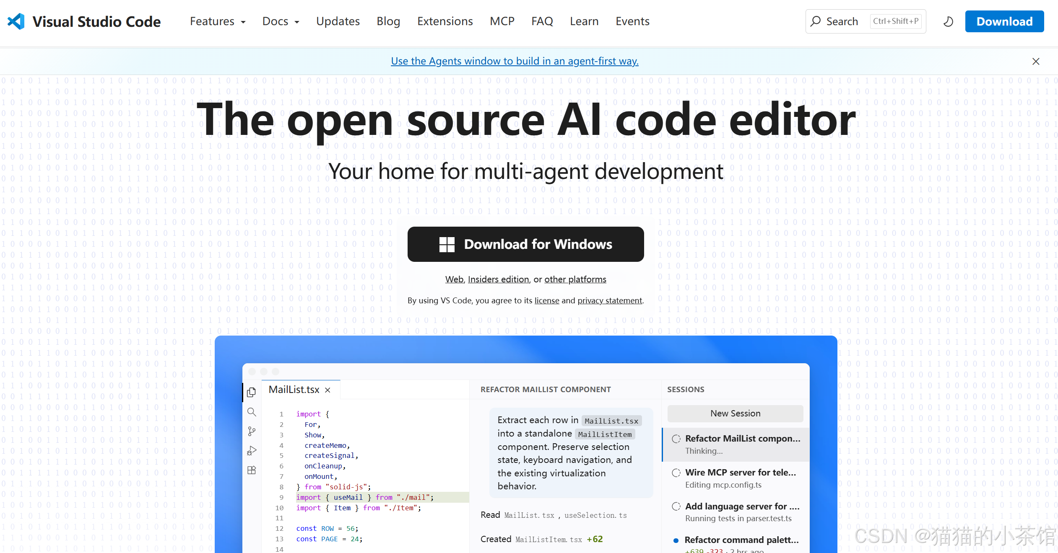This screenshot has width=1058, height=553.
Task: Open the Learn page
Action: pos(584,21)
